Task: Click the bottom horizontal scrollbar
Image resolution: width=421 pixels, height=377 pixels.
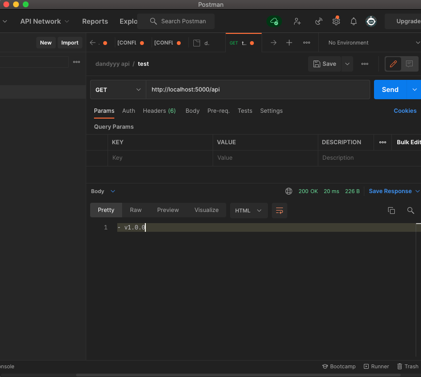Action: point(238,375)
